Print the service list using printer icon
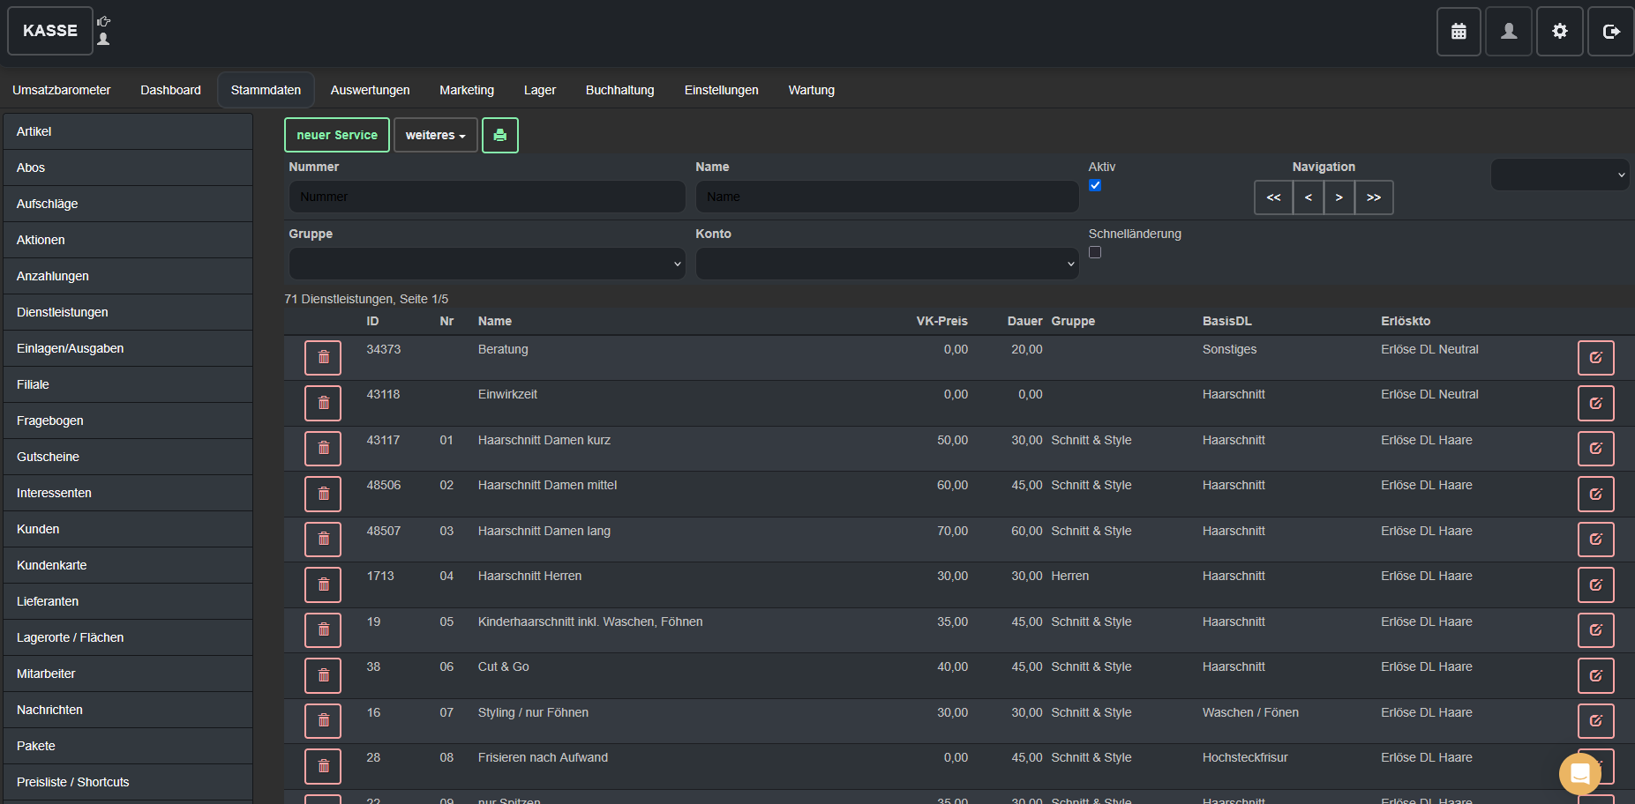1635x804 pixels. [500, 136]
